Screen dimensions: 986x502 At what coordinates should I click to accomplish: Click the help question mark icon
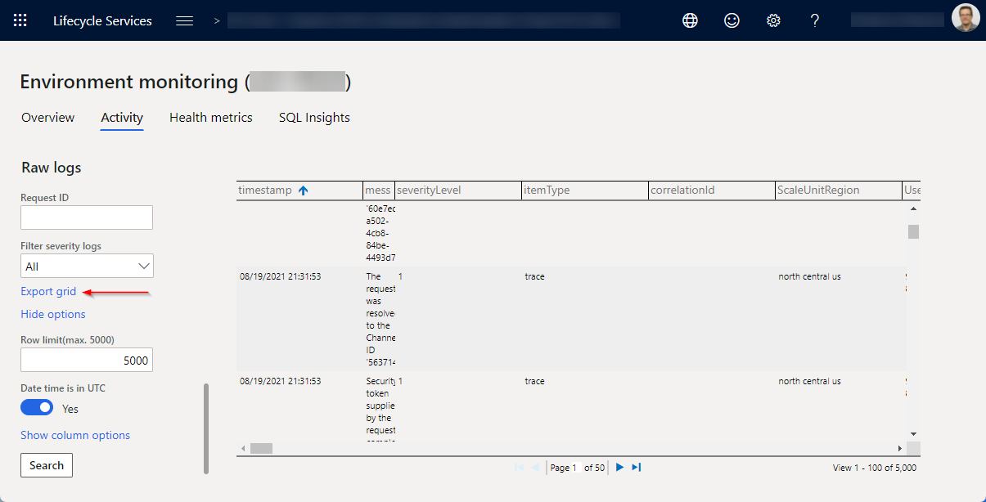tap(815, 20)
